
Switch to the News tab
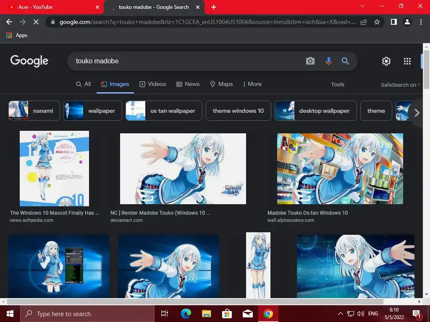[x=188, y=84]
